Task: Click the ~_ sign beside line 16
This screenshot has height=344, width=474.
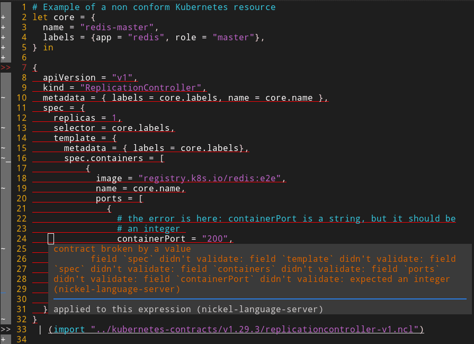Action: click(x=5, y=158)
